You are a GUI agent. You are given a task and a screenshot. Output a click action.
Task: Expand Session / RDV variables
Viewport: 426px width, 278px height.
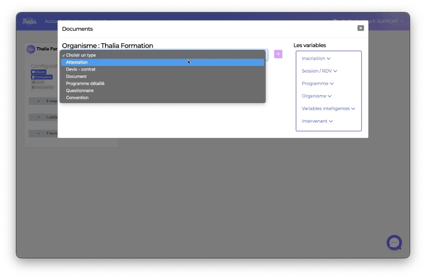[x=319, y=71]
